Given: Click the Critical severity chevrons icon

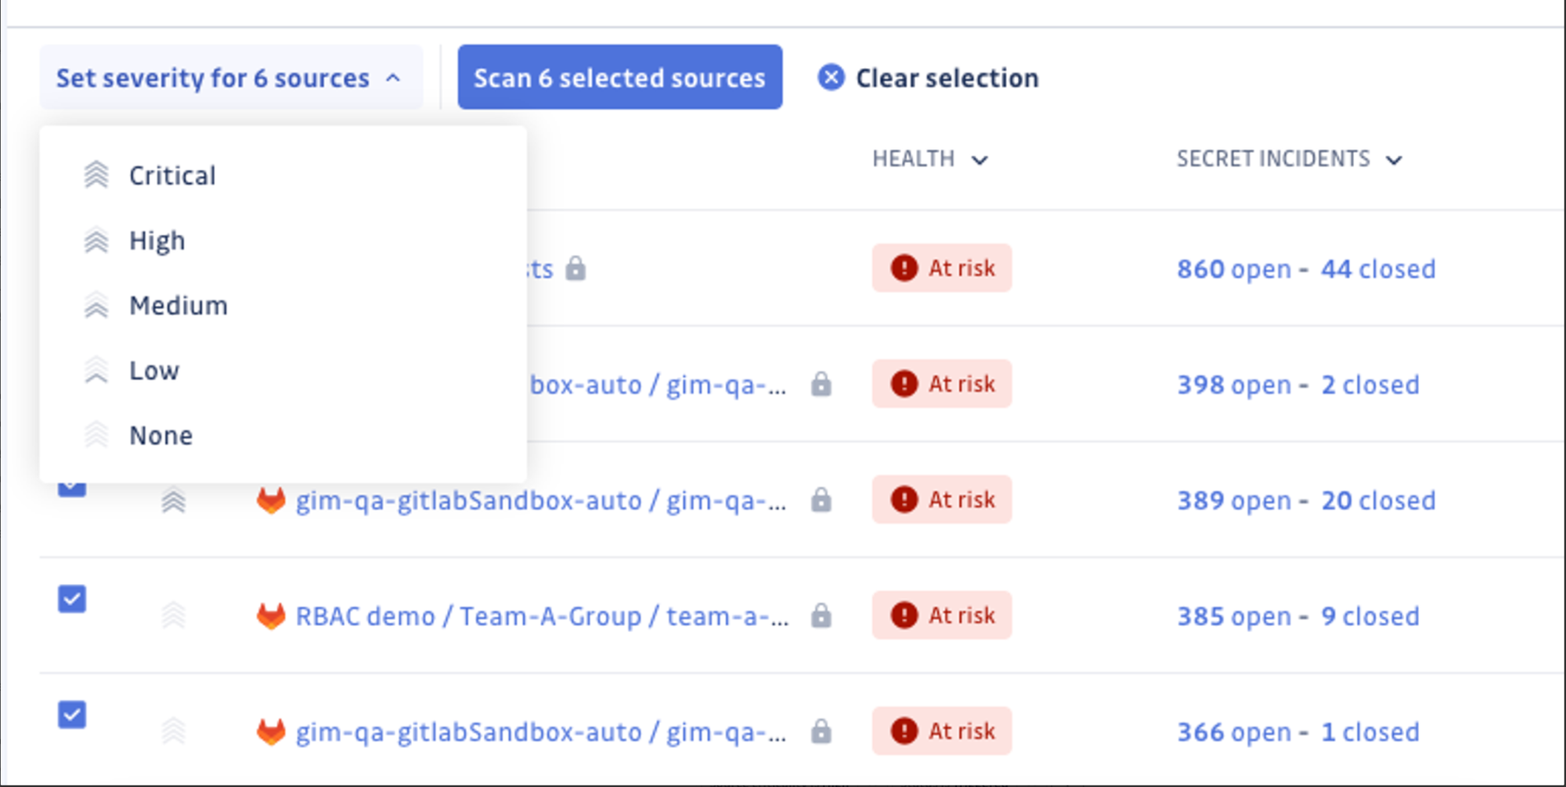Looking at the screenshot, I should pos(96,175).
